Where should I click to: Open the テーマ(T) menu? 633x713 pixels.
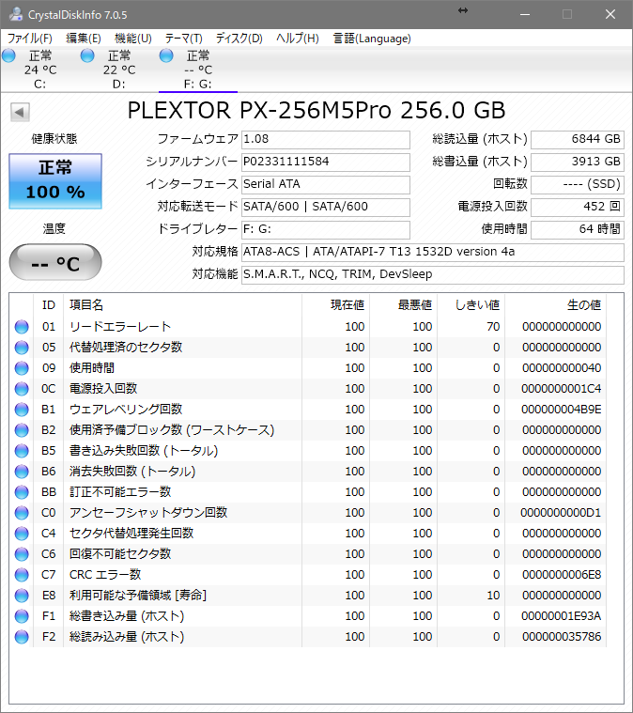(184, 39)
